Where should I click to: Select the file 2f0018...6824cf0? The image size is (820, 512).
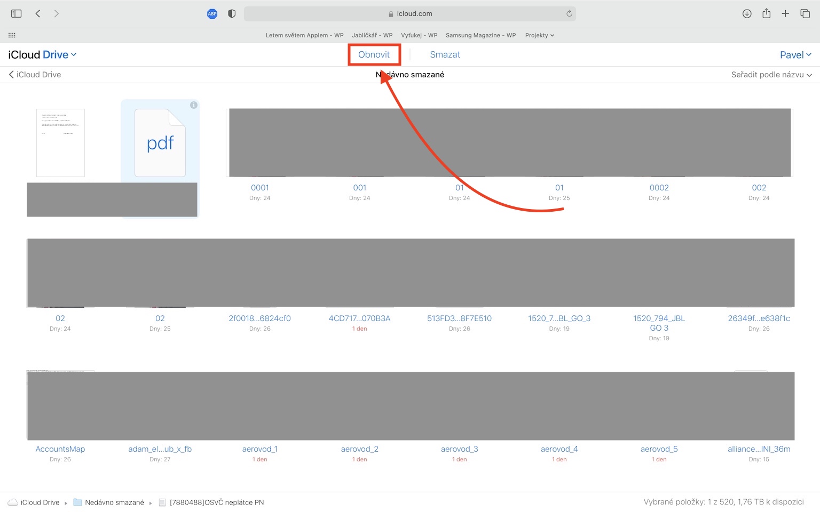point(260,318)
